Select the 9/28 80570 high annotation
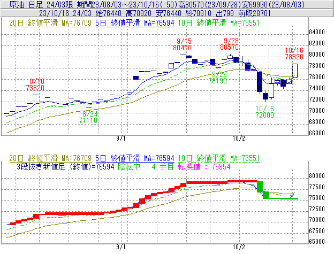 tap(229, 44)
